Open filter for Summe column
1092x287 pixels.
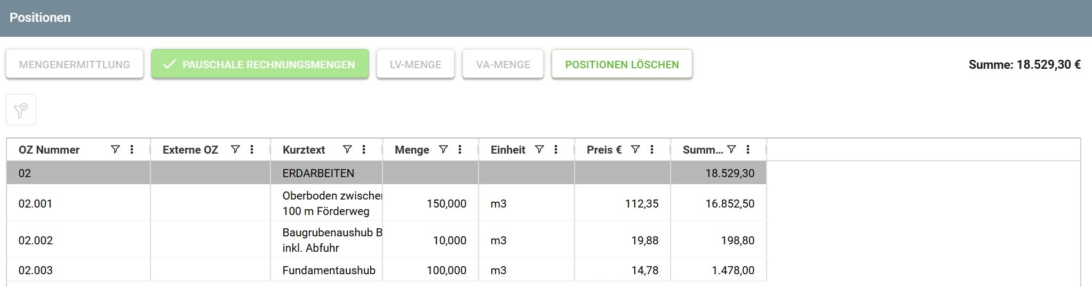pyautogui.click(x=731, y=150)
